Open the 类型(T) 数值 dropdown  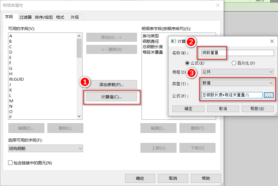click(x=238, y=83)
